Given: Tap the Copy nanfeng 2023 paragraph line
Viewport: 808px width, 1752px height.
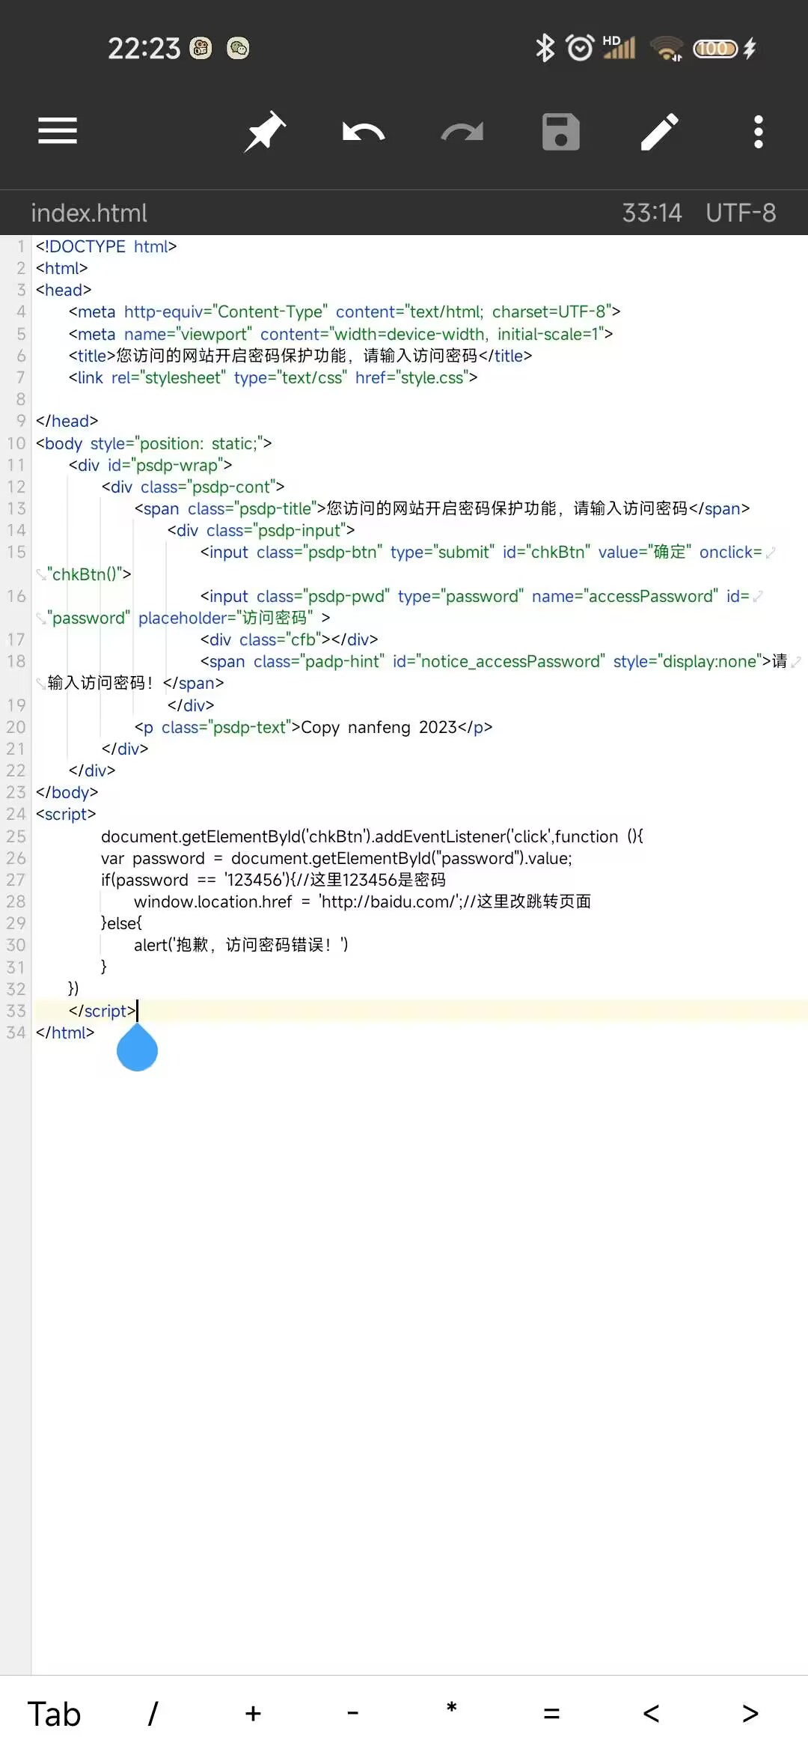Looking at the screenshot, I should point(313,727).
